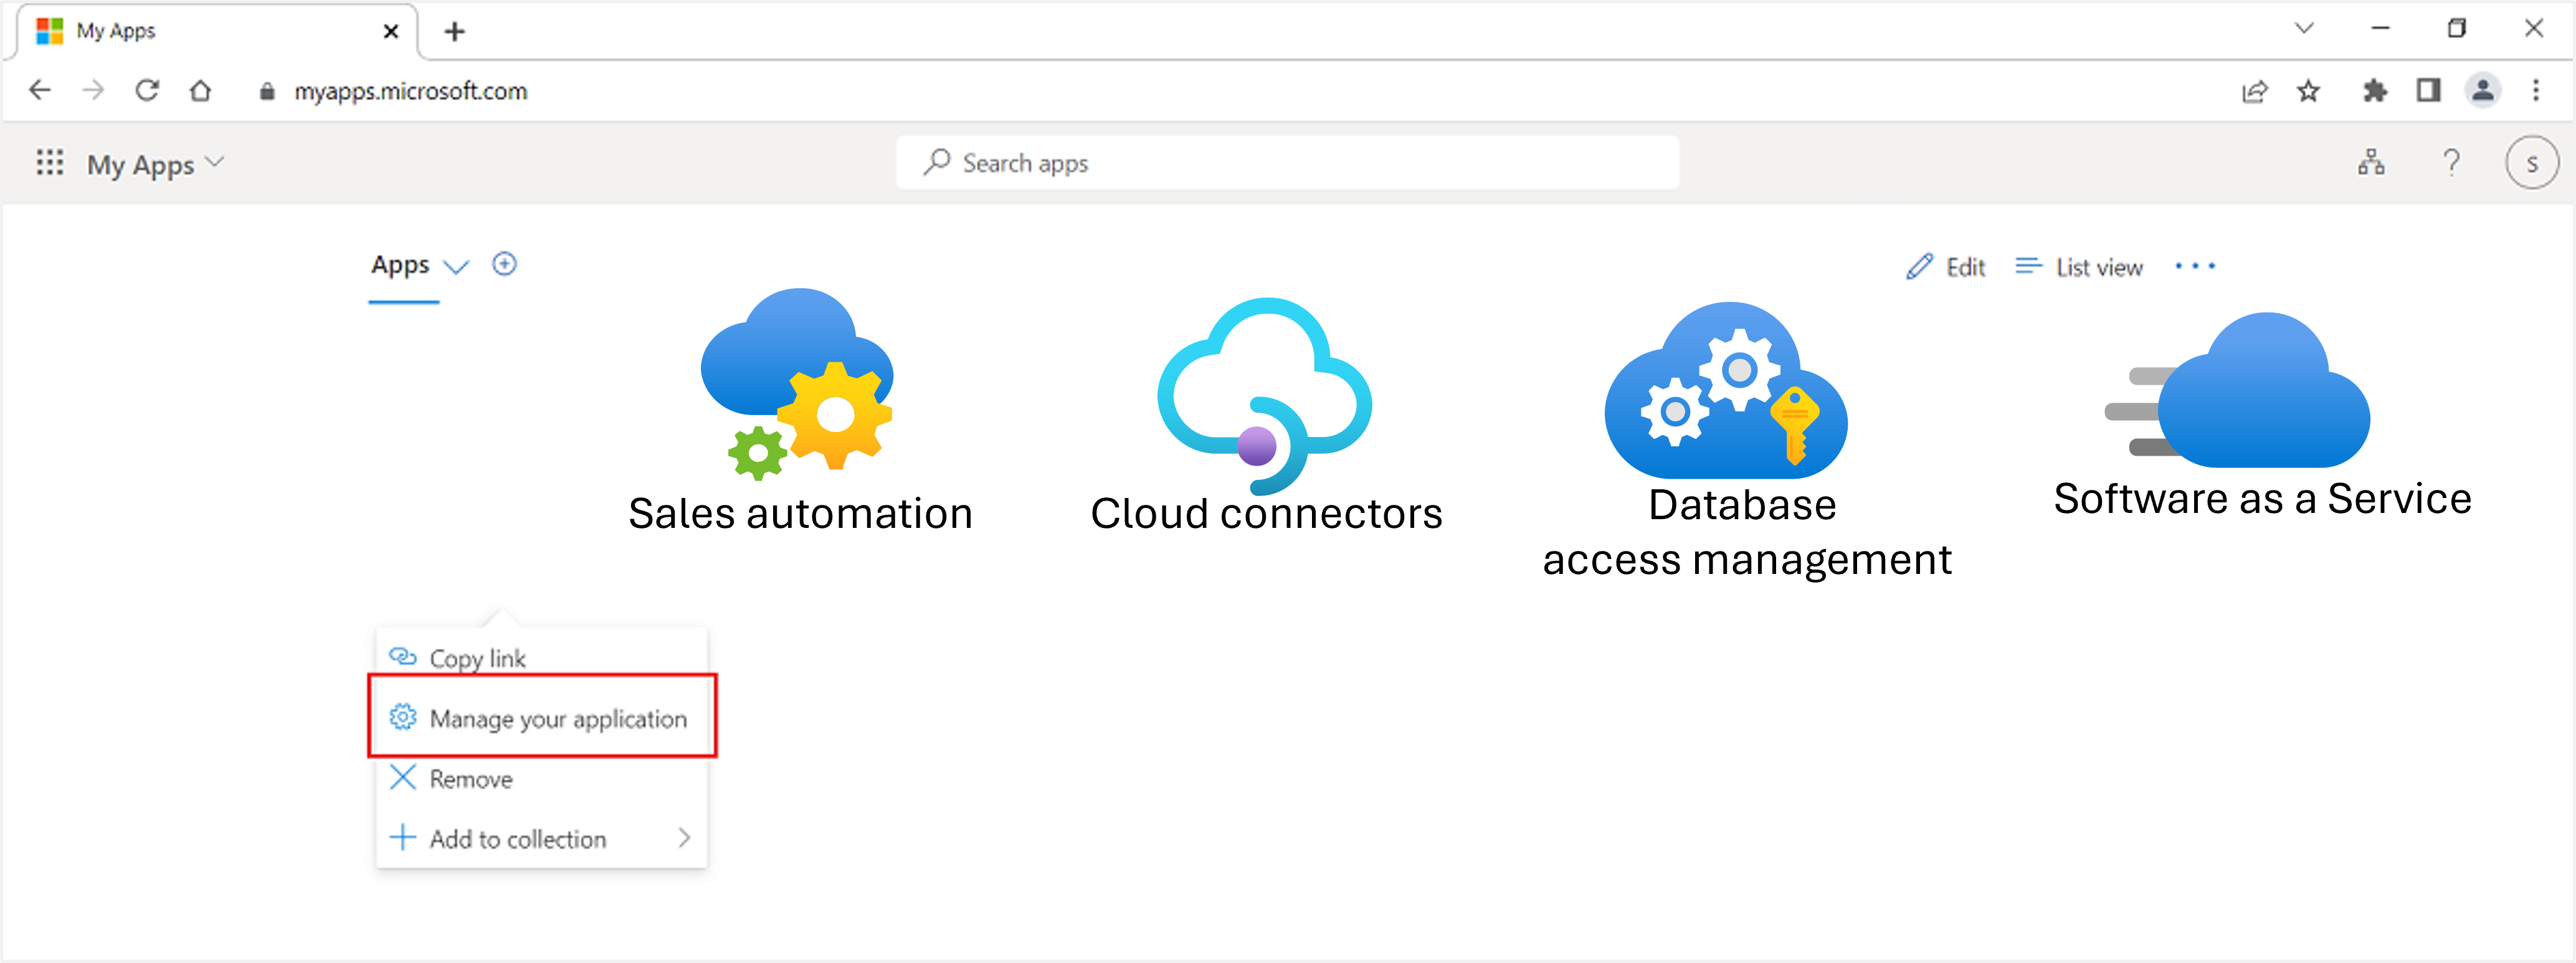The image size is (2576, 963).
Task: Click the browser forward arrow
Action: click(94, 91)
